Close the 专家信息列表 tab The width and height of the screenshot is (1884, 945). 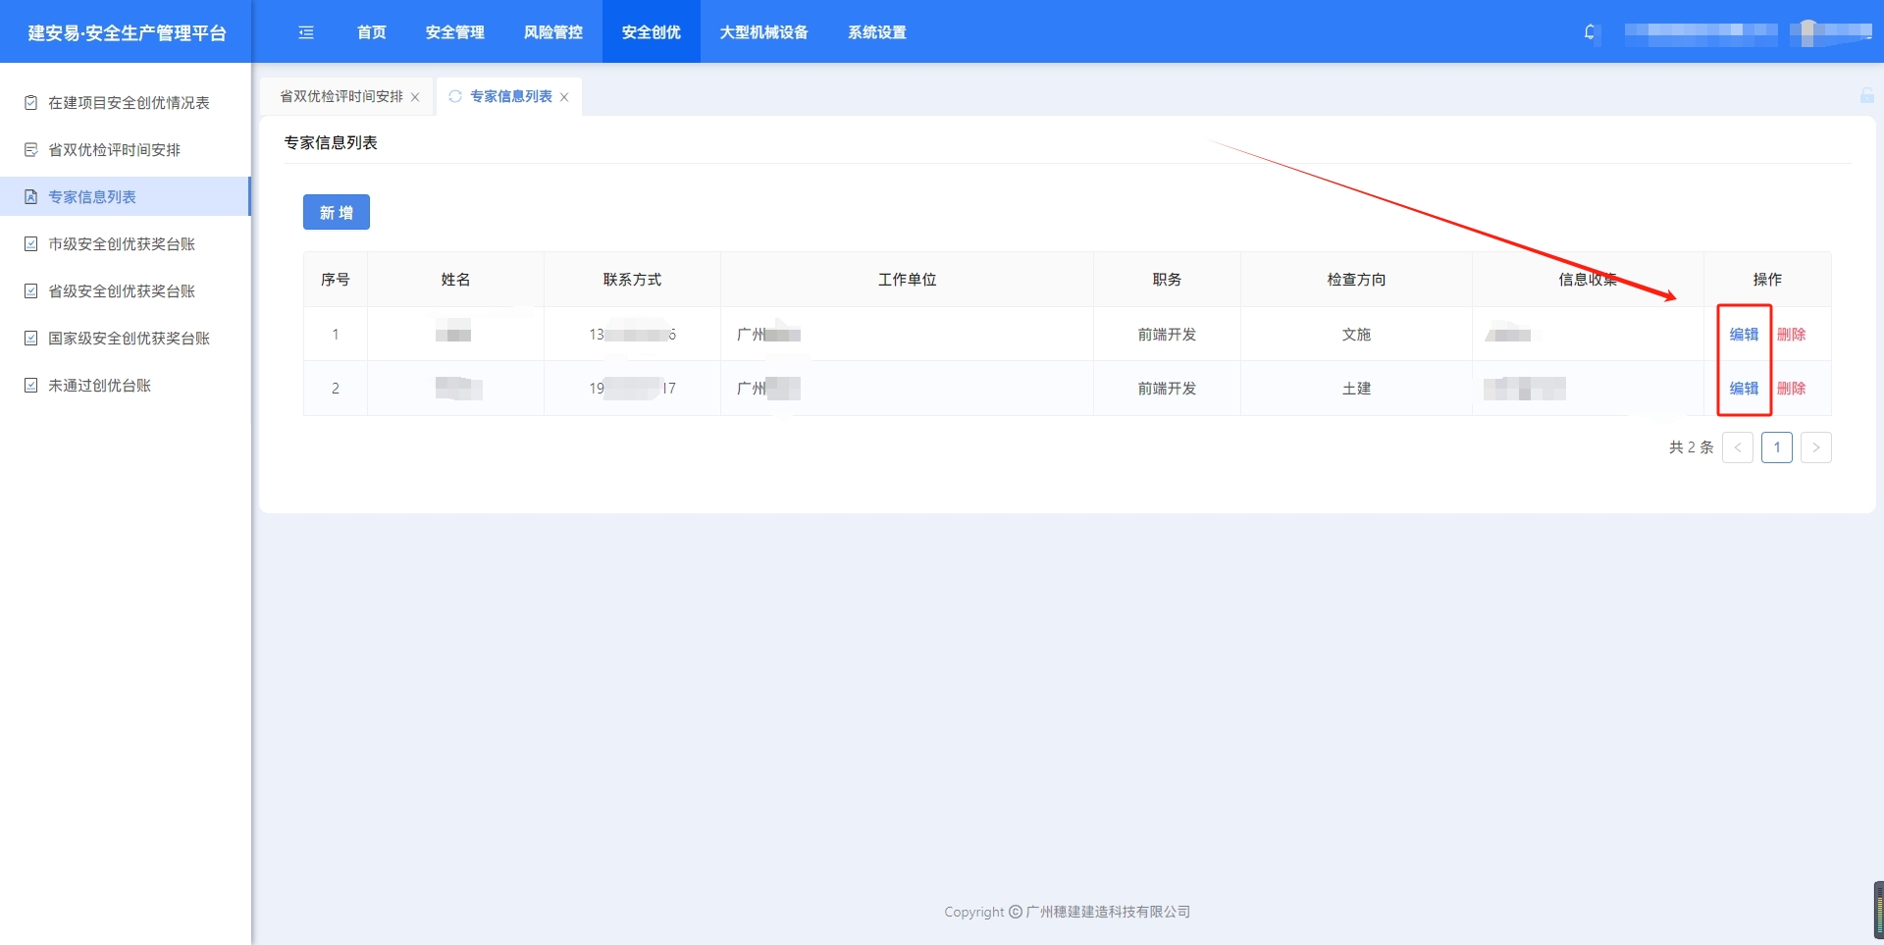point(564,97)
